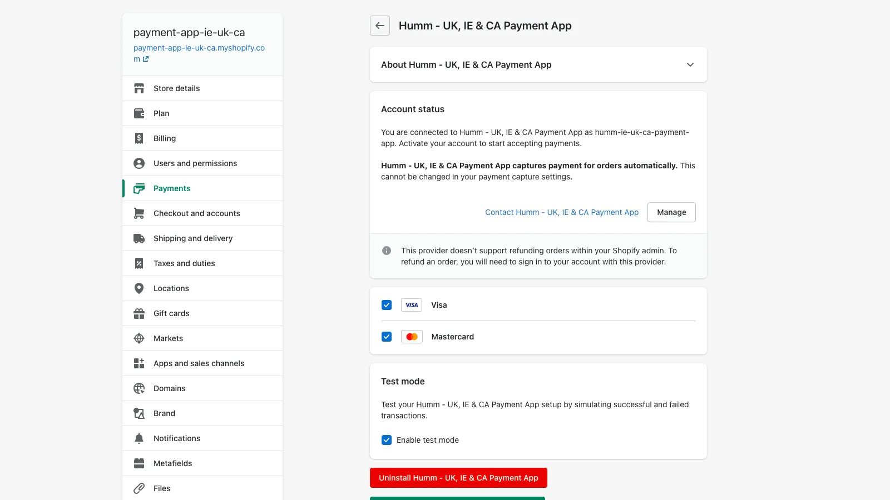890x500 pixels.
Task: Click the Domains globe icon
Action: (x=139, y=388)
